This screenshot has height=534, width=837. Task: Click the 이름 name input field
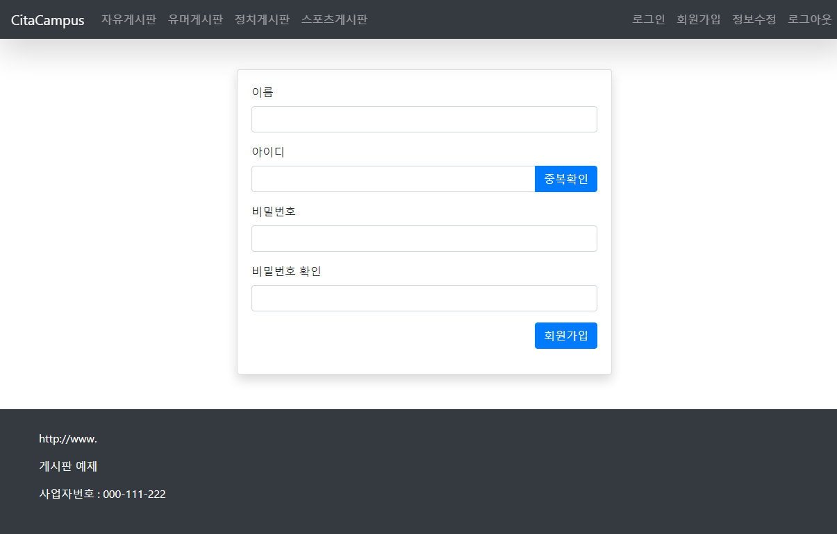click(x=424, y=119)
